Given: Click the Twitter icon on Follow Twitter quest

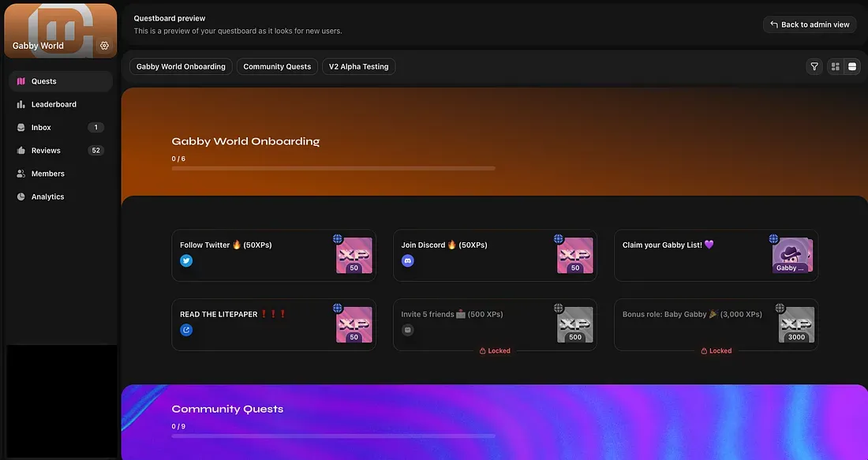Looking at the screenshot, I should click(186, 260).
